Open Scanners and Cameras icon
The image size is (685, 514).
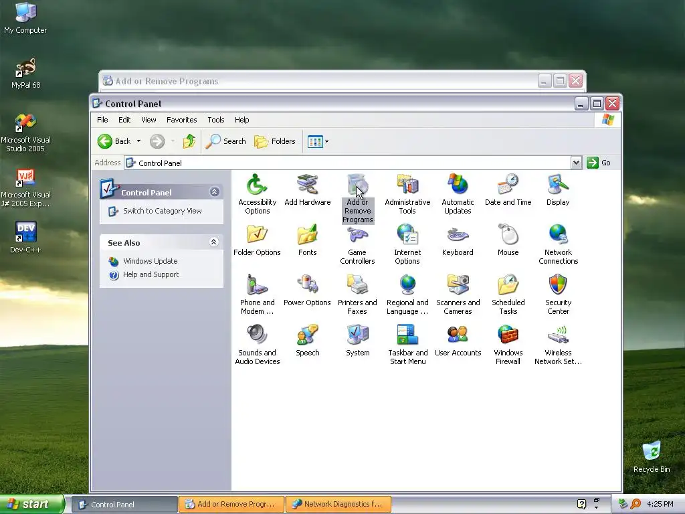(458, 294)
